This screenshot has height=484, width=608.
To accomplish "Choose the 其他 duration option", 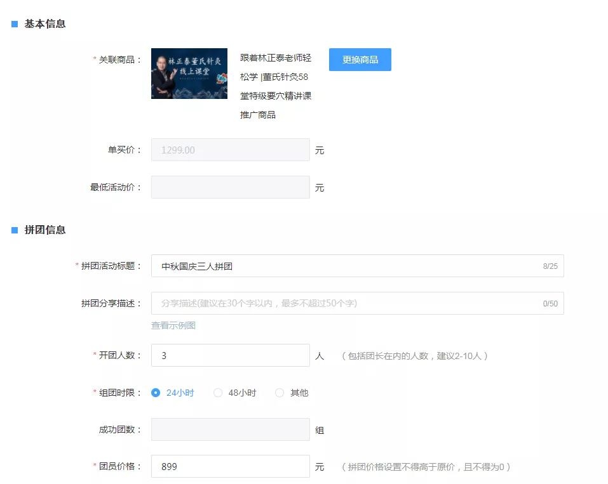I will point(280,393).
